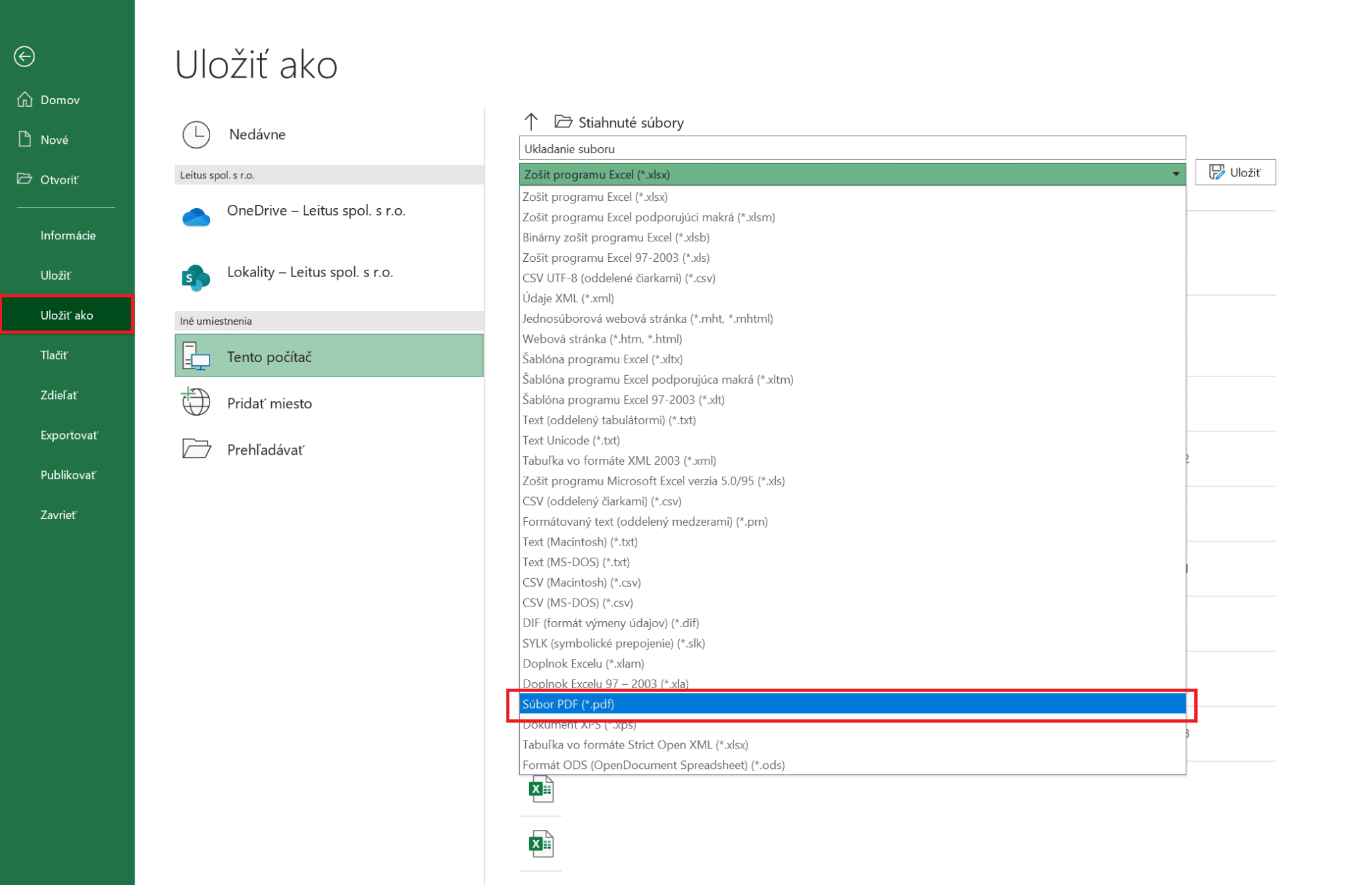The image size is (1358, 885).
Task: Select the Nedávne location
Action: (x=329, y=135)
